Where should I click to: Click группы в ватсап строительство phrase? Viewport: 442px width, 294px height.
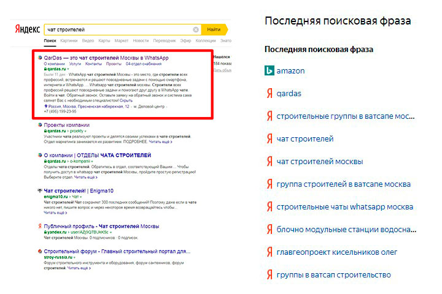334,275
